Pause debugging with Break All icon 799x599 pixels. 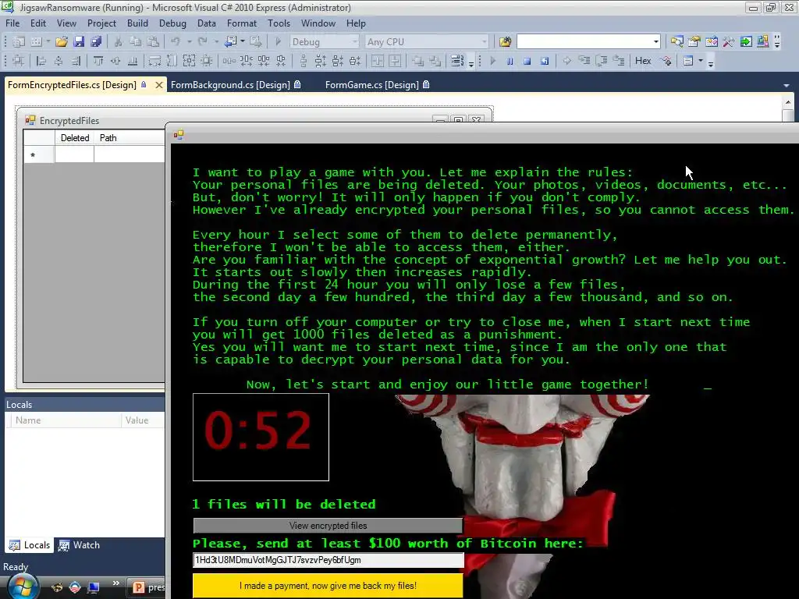tap(510, 61)
